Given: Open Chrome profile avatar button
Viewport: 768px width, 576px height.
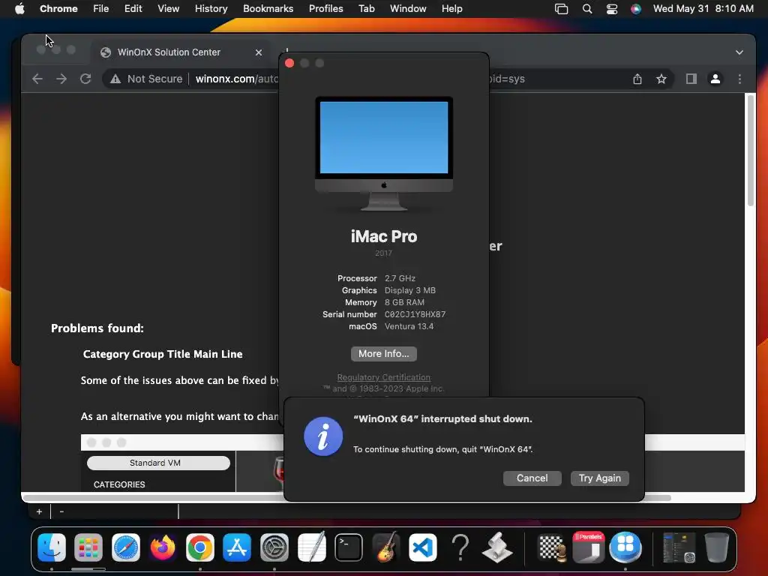Looking at the screenshot, I should point(715,79).
